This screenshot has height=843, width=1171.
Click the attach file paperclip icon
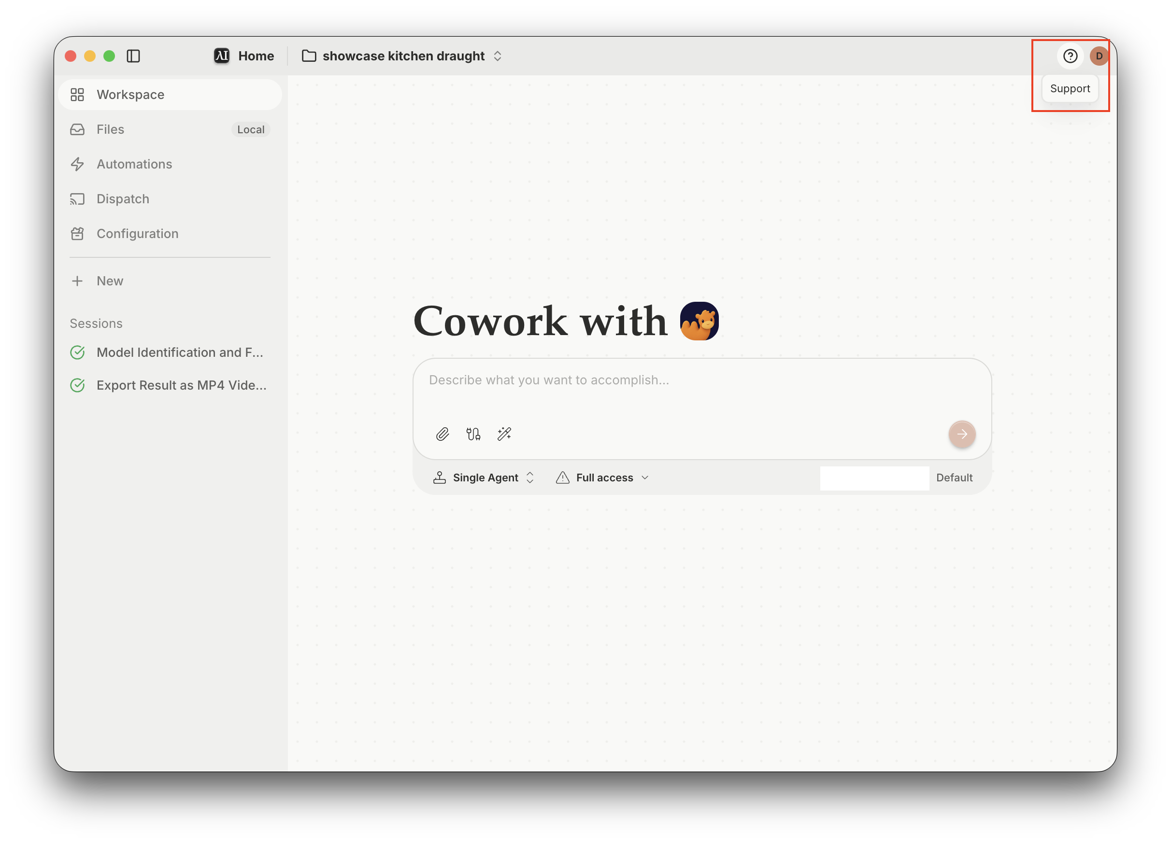(x=442, y=434)
